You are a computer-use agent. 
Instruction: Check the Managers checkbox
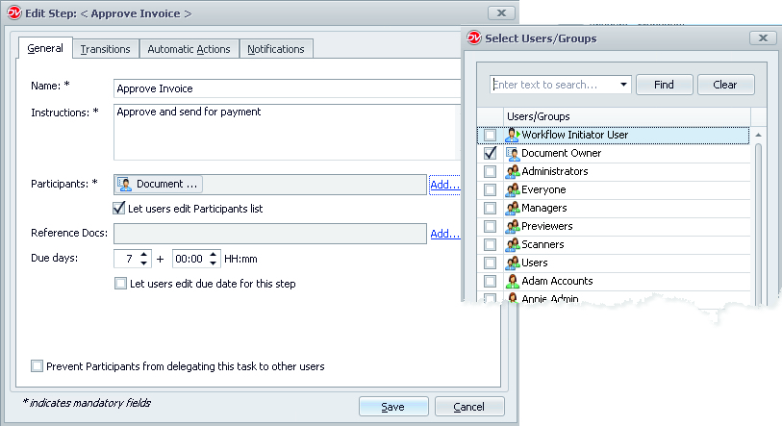coord(491,208)
